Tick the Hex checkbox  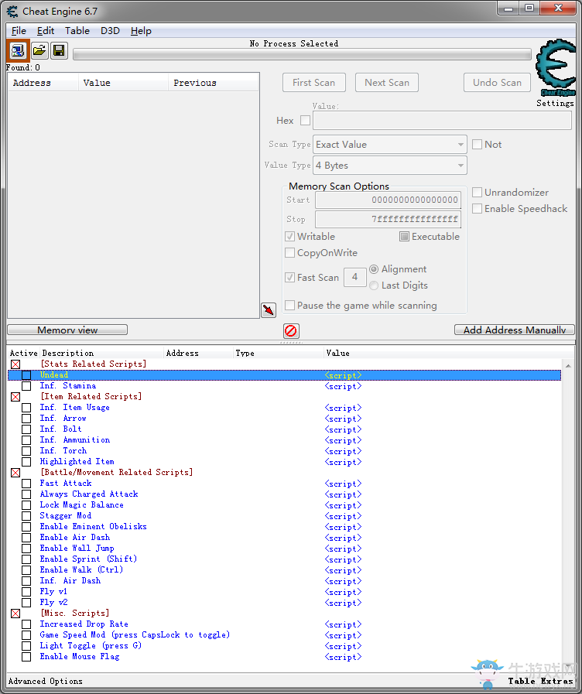click(x=305, y=121)
